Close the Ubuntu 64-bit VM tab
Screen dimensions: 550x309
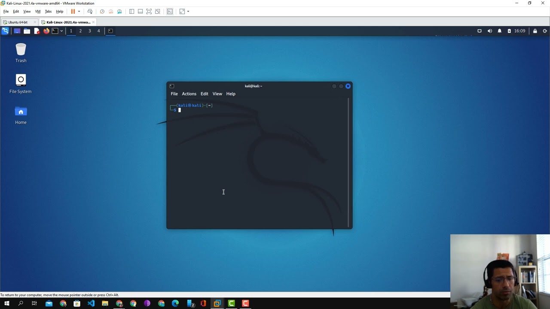(x=35, y=22)
